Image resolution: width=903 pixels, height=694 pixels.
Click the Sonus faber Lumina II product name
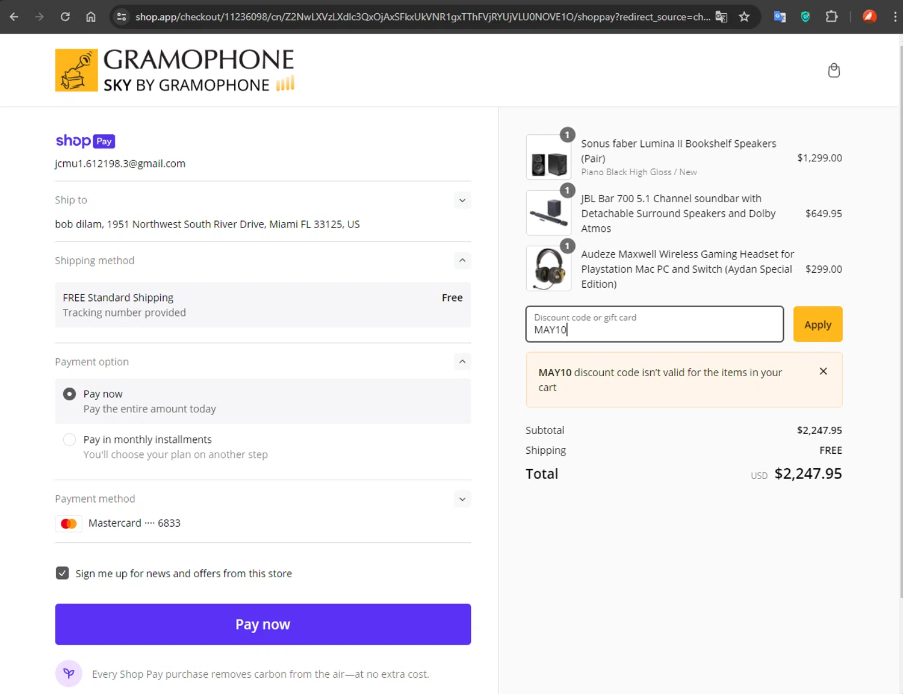(x=678, y=151)
